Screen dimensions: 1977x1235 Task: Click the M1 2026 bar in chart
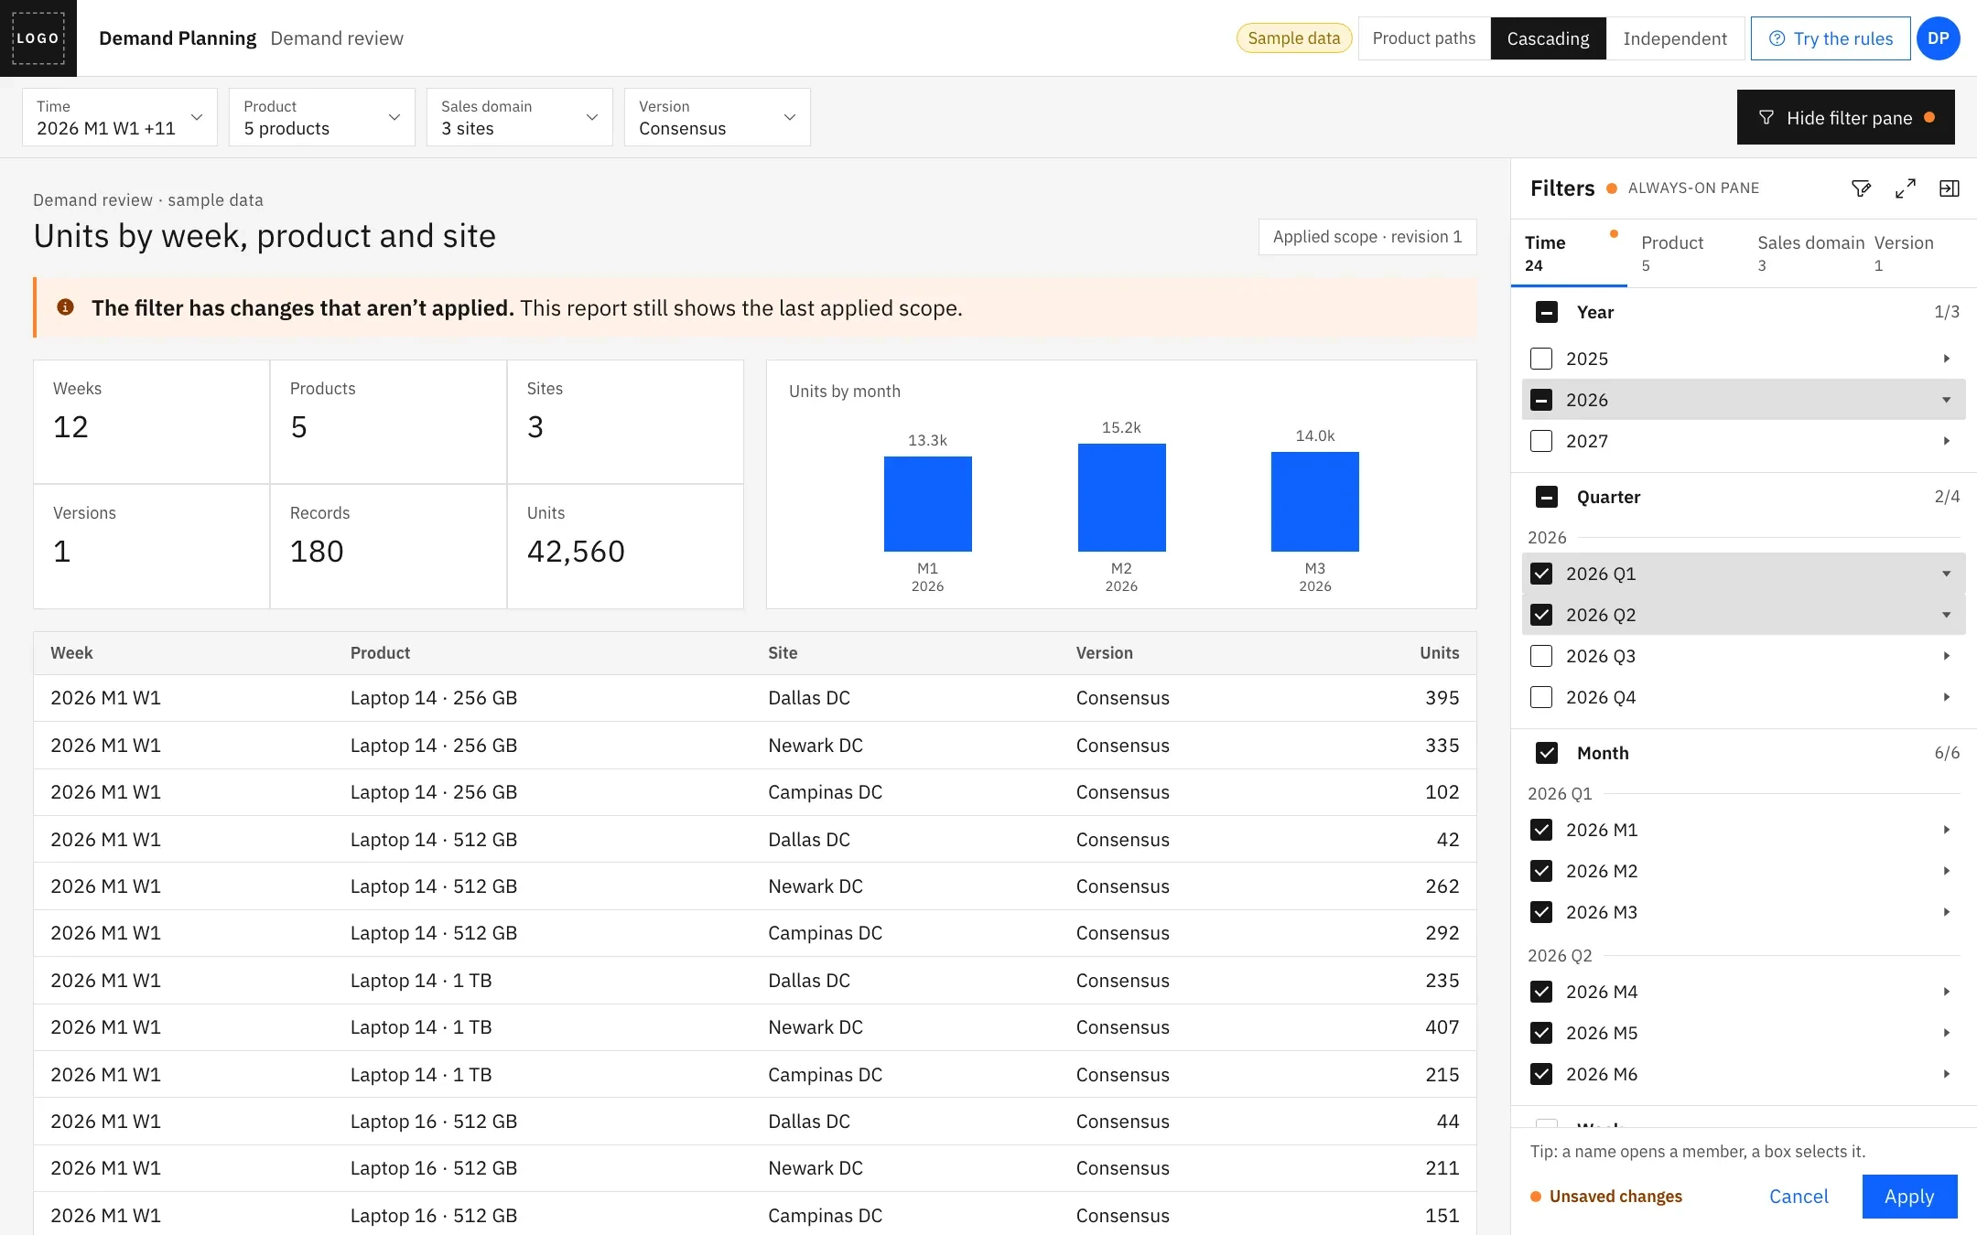click(927, 504)
